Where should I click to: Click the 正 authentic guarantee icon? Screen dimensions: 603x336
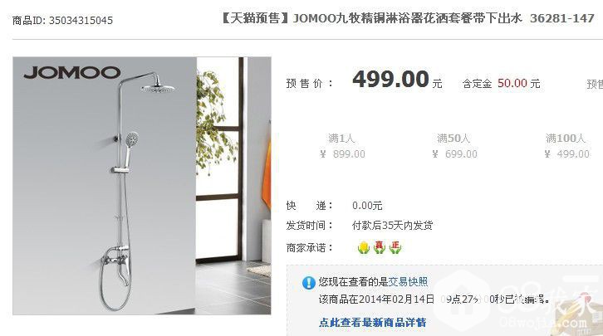(395, 247)
